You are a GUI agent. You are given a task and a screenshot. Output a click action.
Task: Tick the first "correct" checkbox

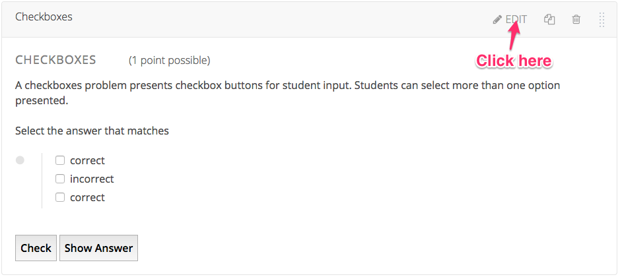59,160
